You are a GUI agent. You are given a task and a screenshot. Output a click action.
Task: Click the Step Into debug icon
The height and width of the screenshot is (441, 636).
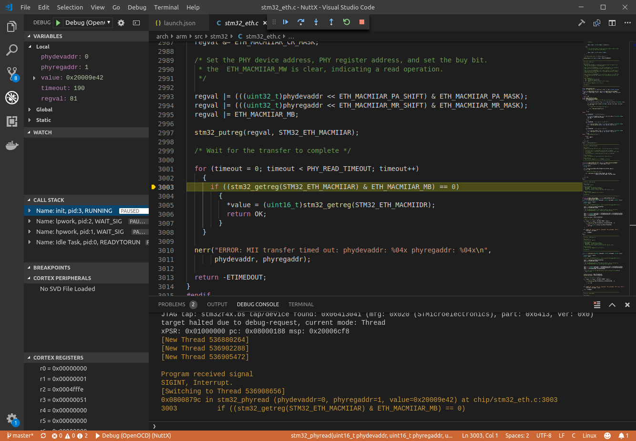(x=316, y=22)
